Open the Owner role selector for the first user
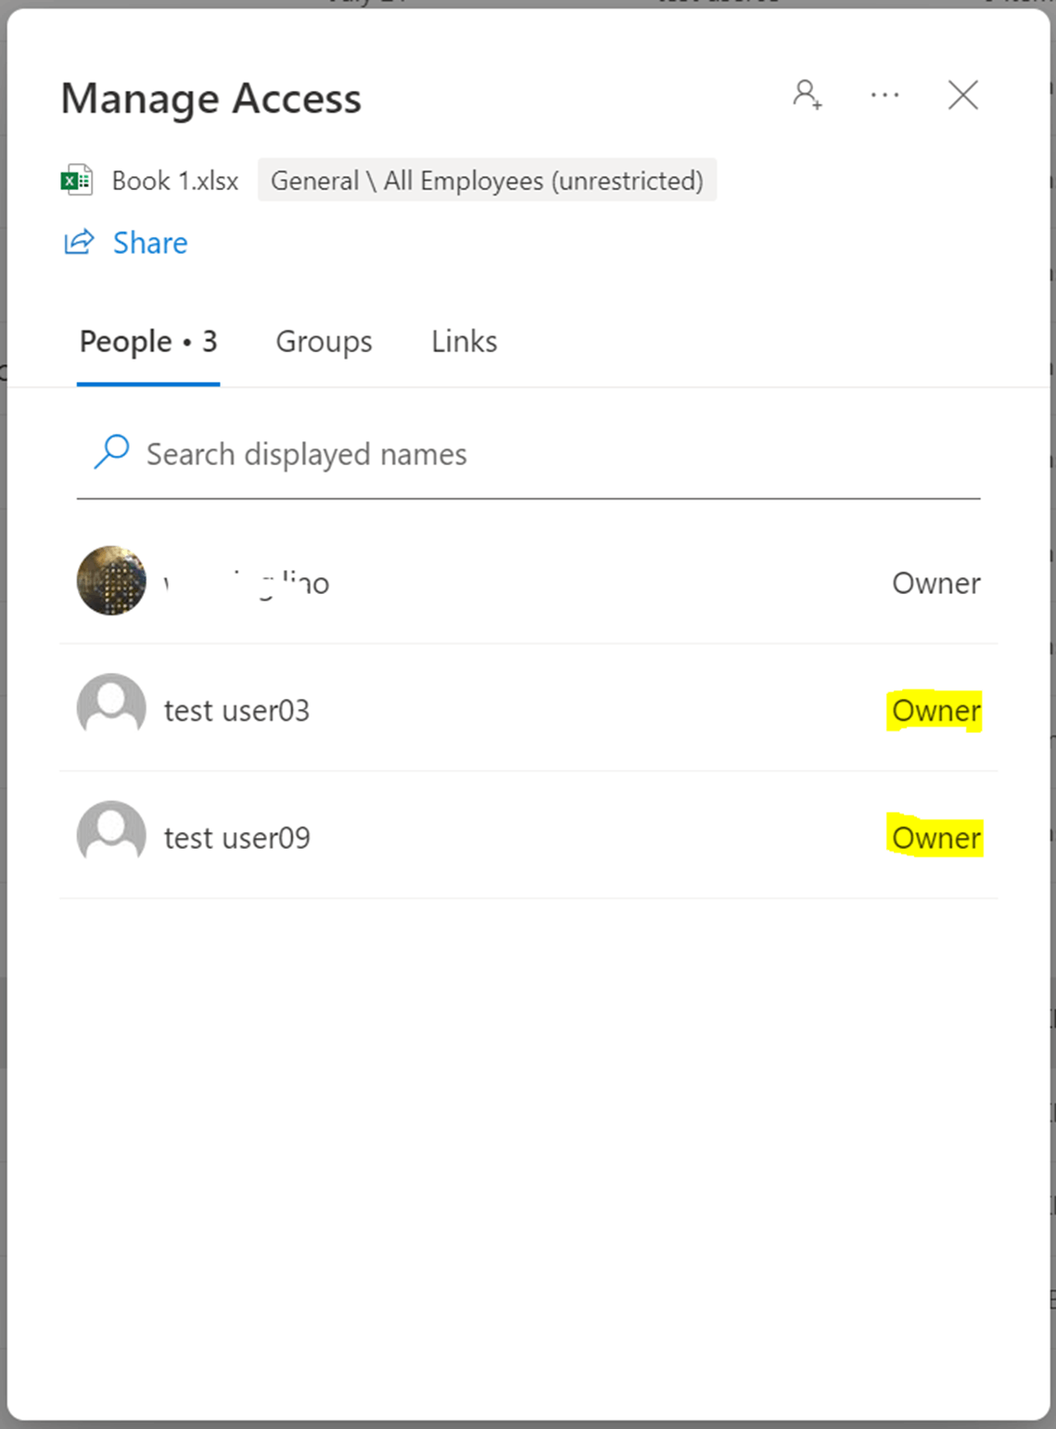This screenshot has height=1429, width=1056. (x=935, y=583)
